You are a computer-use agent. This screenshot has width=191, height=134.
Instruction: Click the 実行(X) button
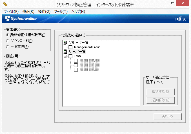click(168, 117)
